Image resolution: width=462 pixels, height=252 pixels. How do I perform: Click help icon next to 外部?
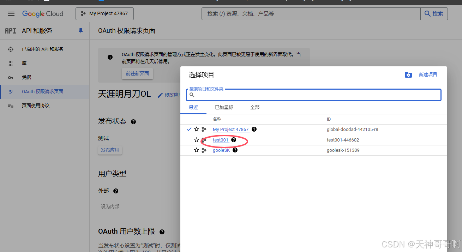click(116, 191)
